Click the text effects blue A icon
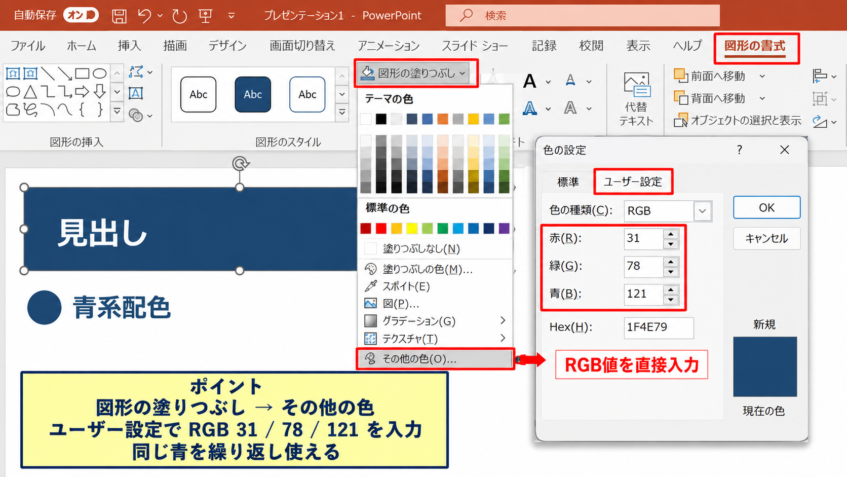This screenshot has height=477, width=847. click(530, 108)
